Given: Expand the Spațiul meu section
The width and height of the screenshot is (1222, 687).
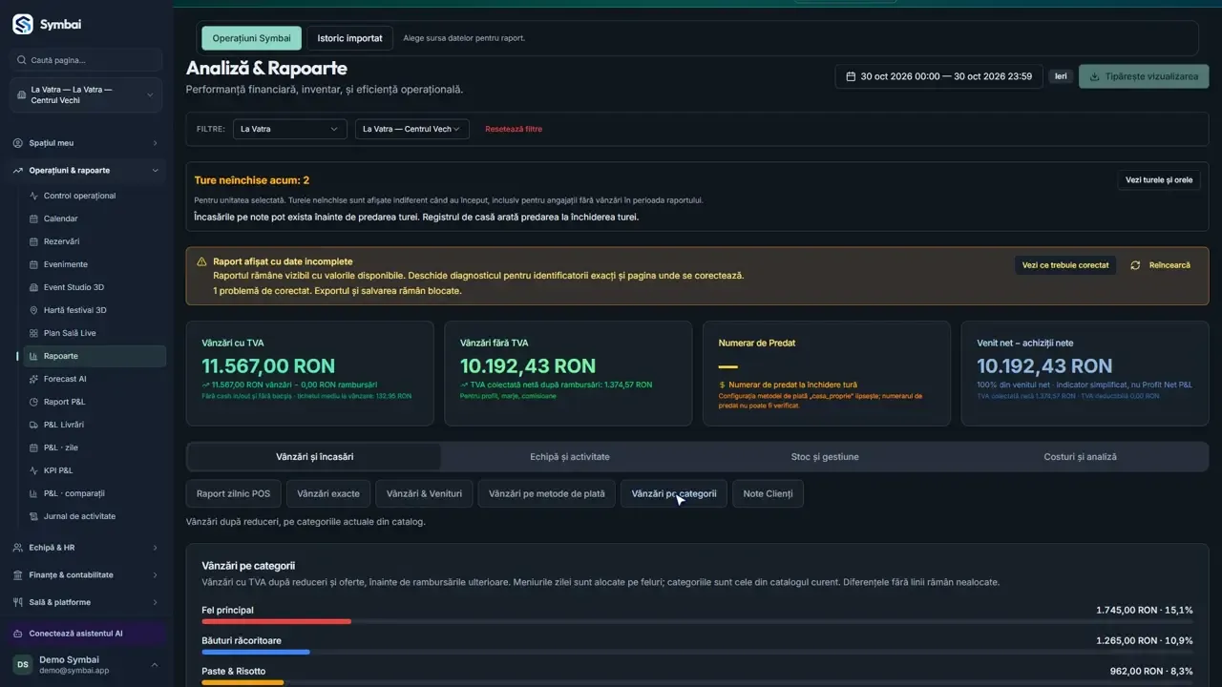Looking at the screenshot, I should click(x=86, y=143).
